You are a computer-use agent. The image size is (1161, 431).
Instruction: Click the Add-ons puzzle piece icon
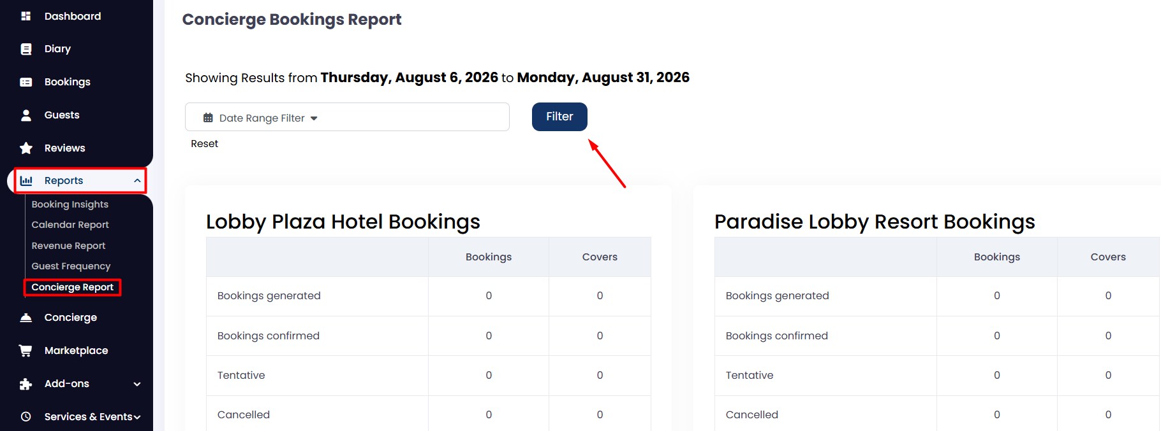[26, 384]
